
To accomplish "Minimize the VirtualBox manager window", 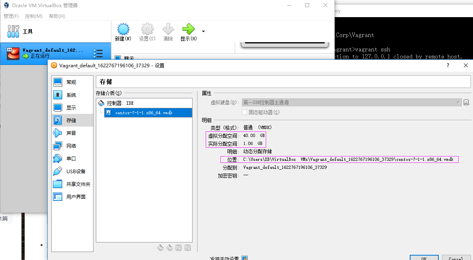I will point(289,5).
